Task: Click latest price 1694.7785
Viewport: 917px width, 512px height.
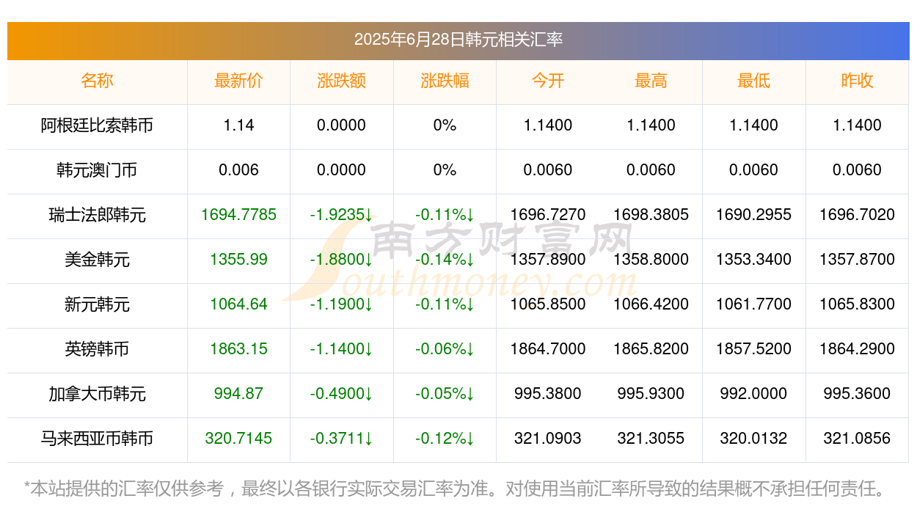Action: click(238, 215)
